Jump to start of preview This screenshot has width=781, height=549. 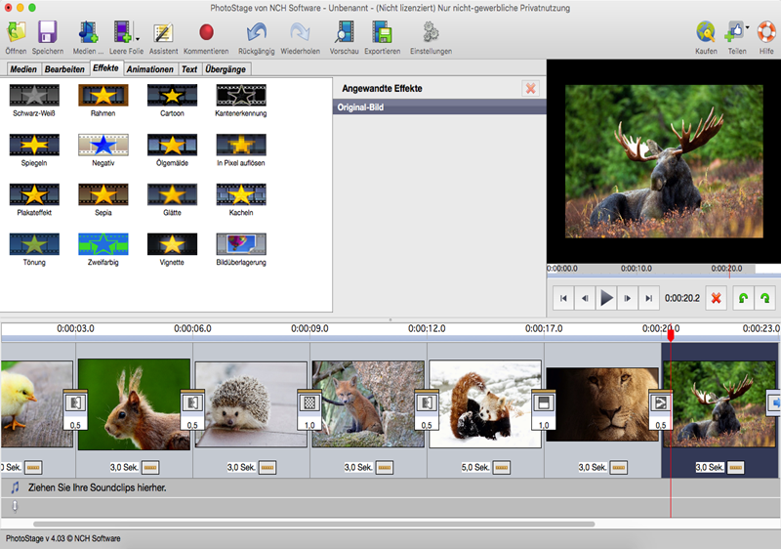click(563, 298)
